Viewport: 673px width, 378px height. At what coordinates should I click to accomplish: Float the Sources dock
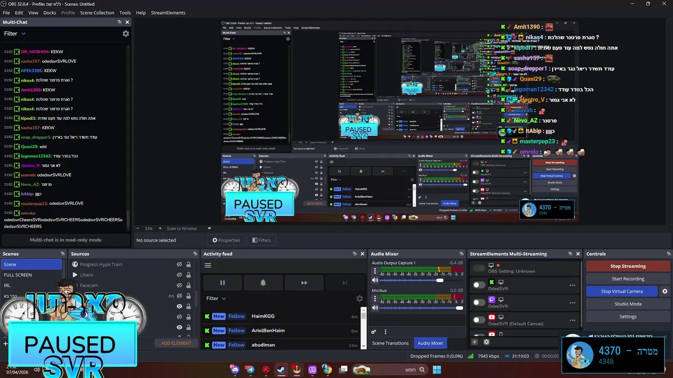click(195, 254)
